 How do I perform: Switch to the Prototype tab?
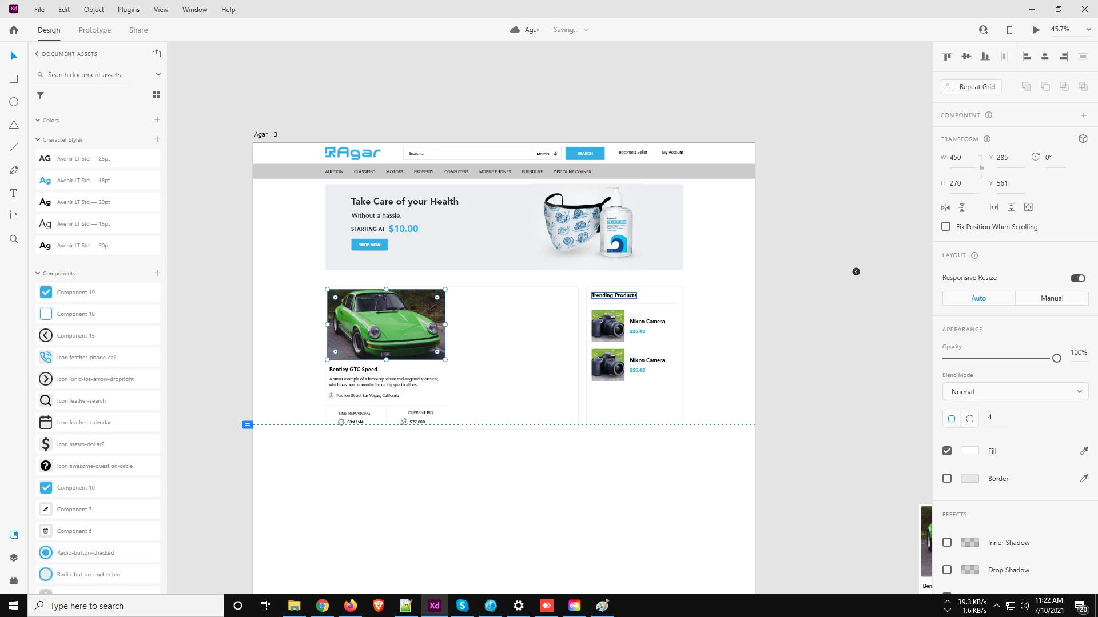click(x=95, y=30)
